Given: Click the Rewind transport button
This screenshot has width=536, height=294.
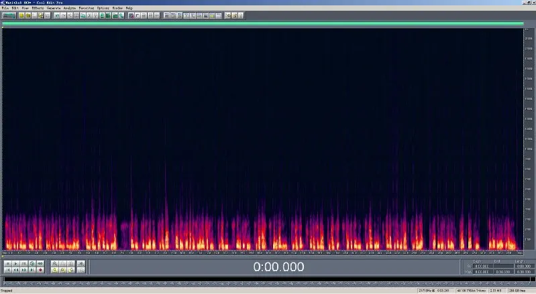Looking at the screenshot, I should coord(15,270).
